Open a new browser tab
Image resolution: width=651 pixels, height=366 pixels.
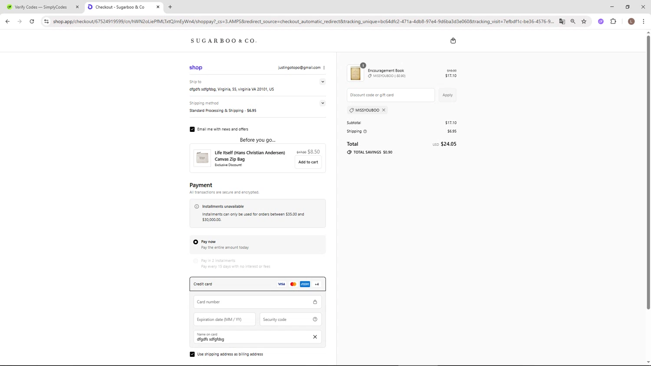(x=170, y=7)
